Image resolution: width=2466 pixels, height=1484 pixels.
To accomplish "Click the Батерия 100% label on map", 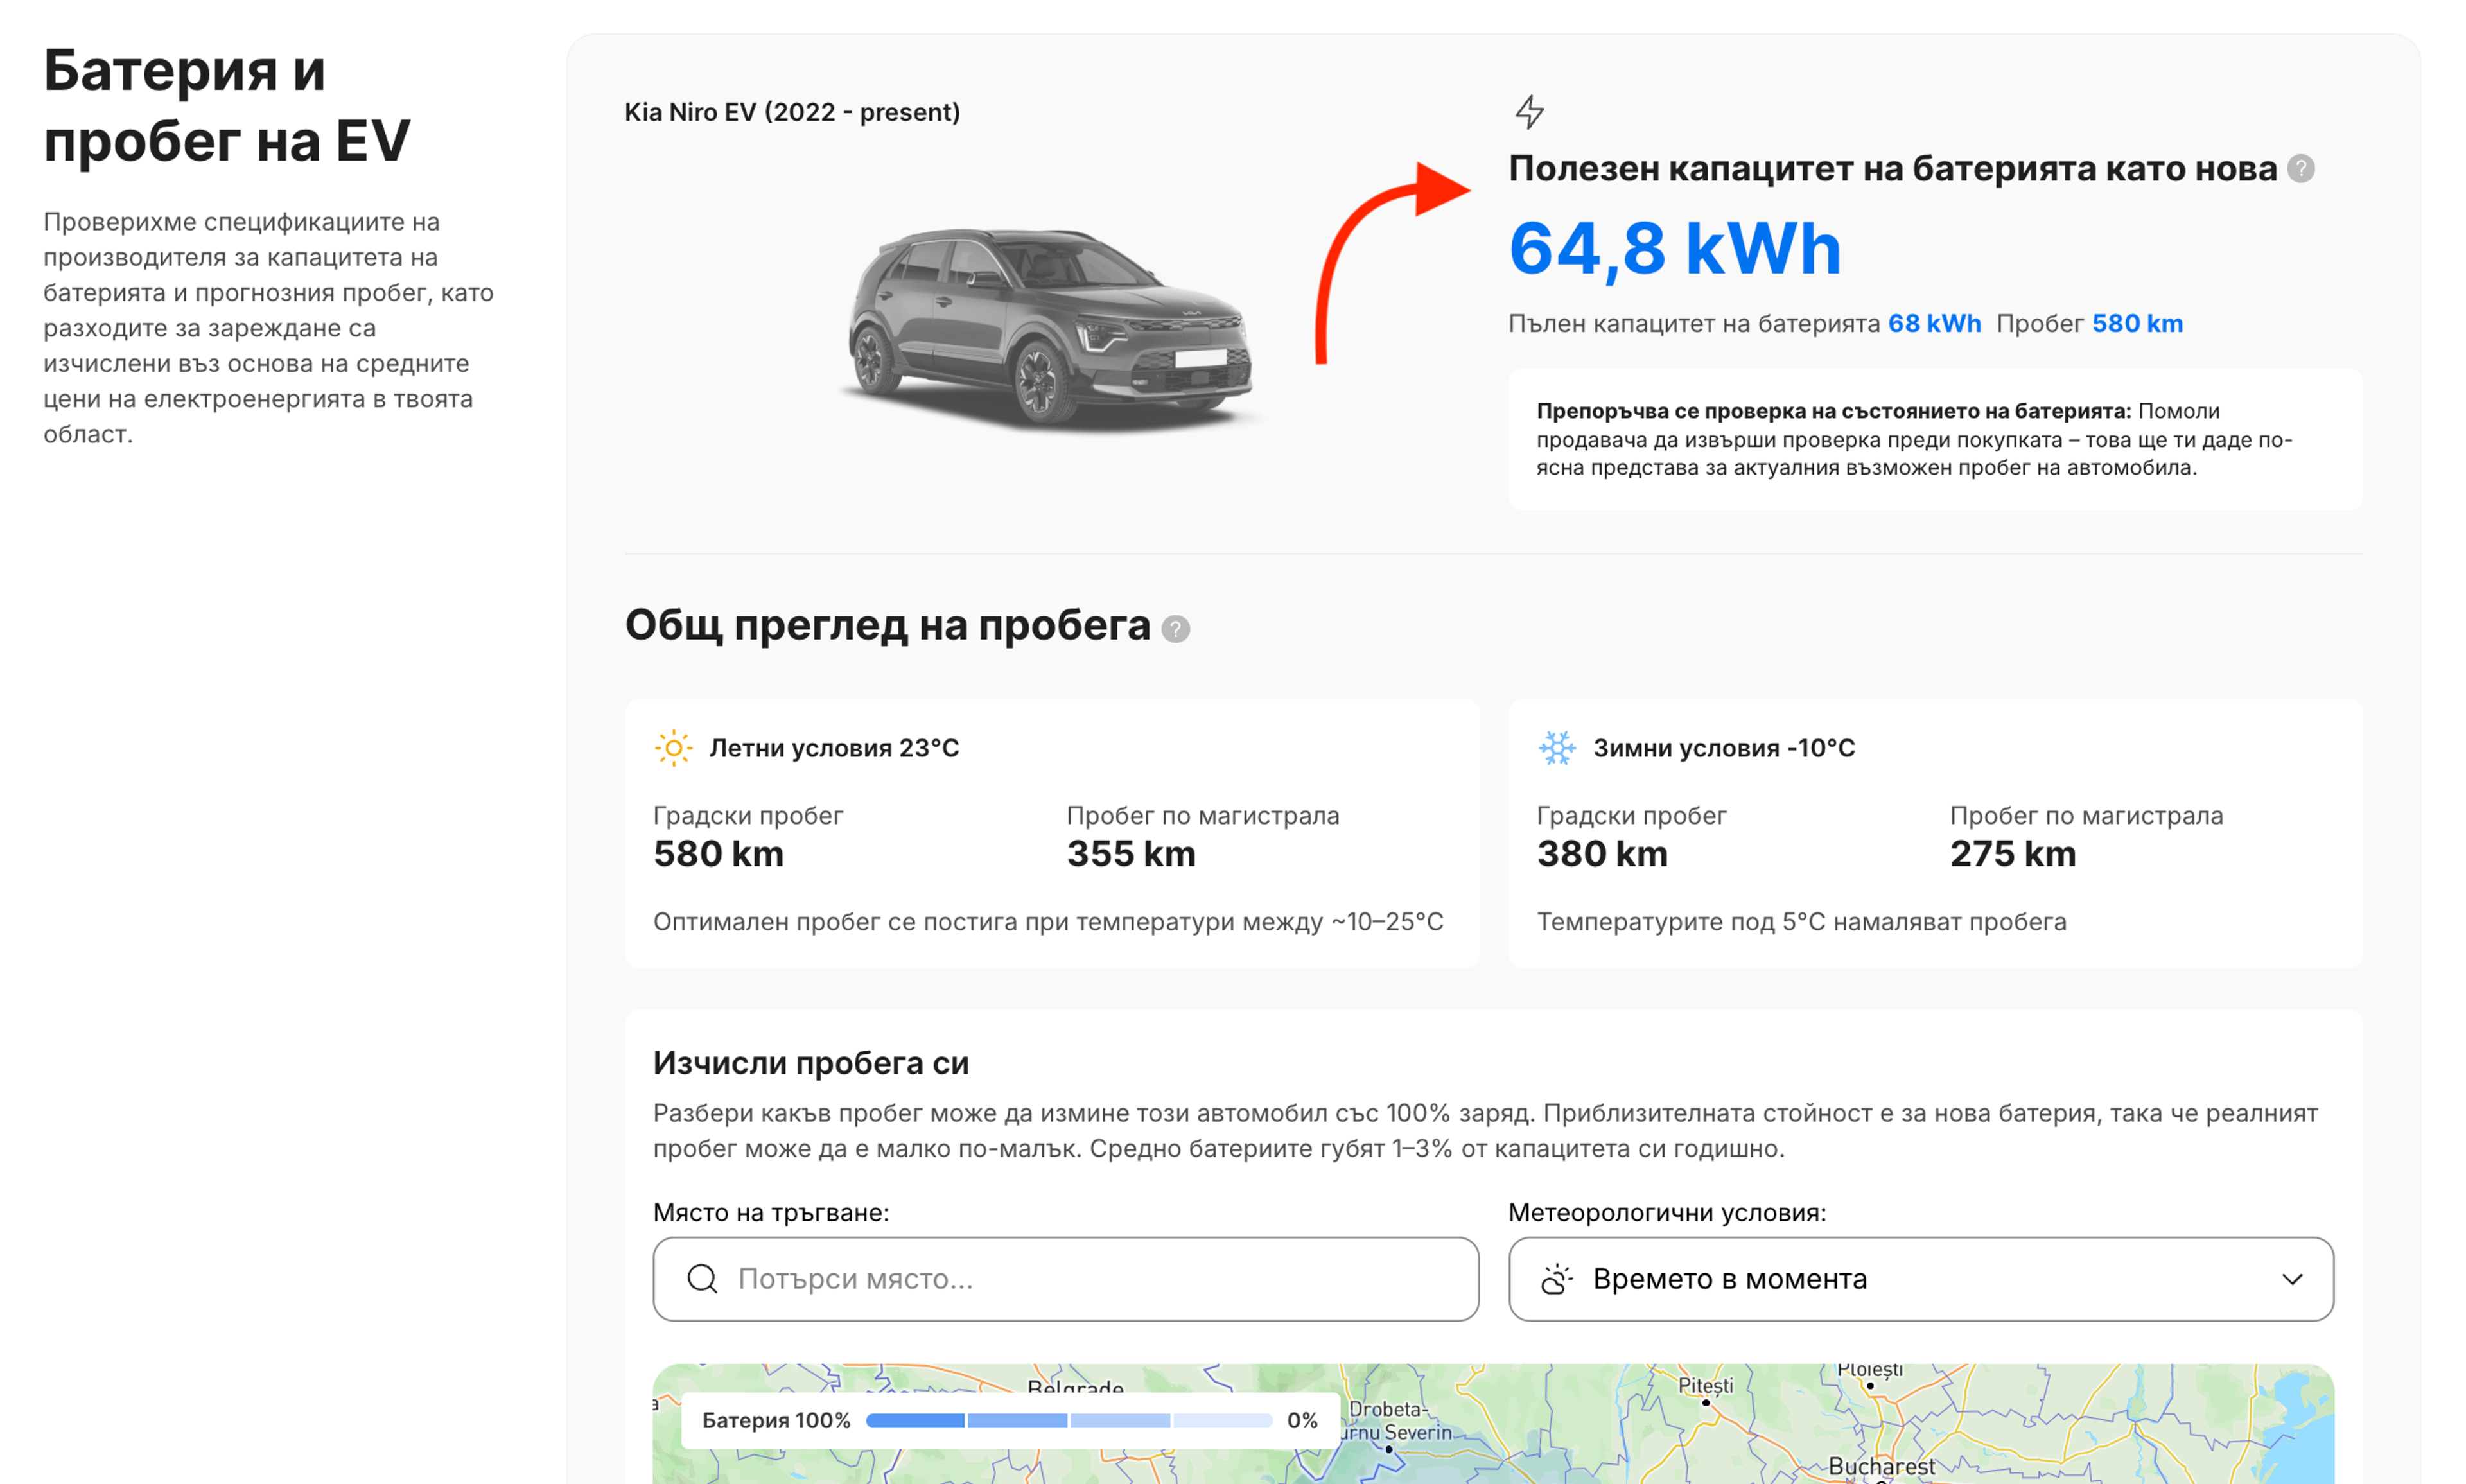I will coord(776,1420).
